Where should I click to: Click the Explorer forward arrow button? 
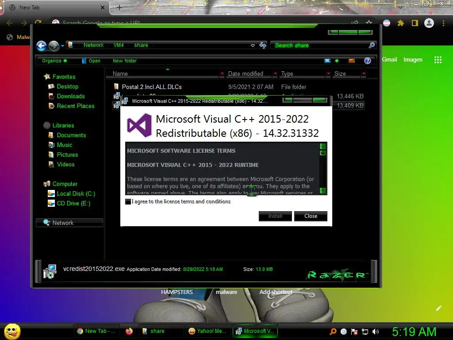[54, 46]
